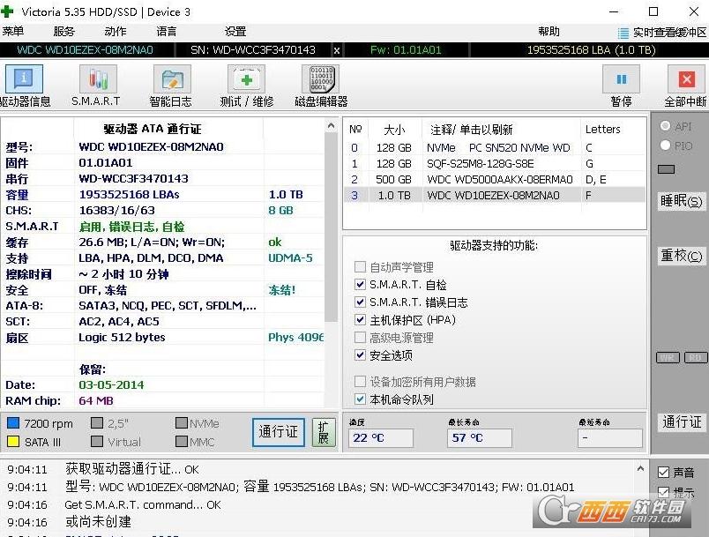The width and height of the screenshot is (709, 537).
Task: Click the 睡眠(S) button
Action: point(681,200)
